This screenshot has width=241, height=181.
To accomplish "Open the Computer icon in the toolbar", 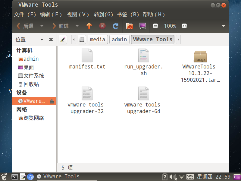I will (x=143, y=26).
